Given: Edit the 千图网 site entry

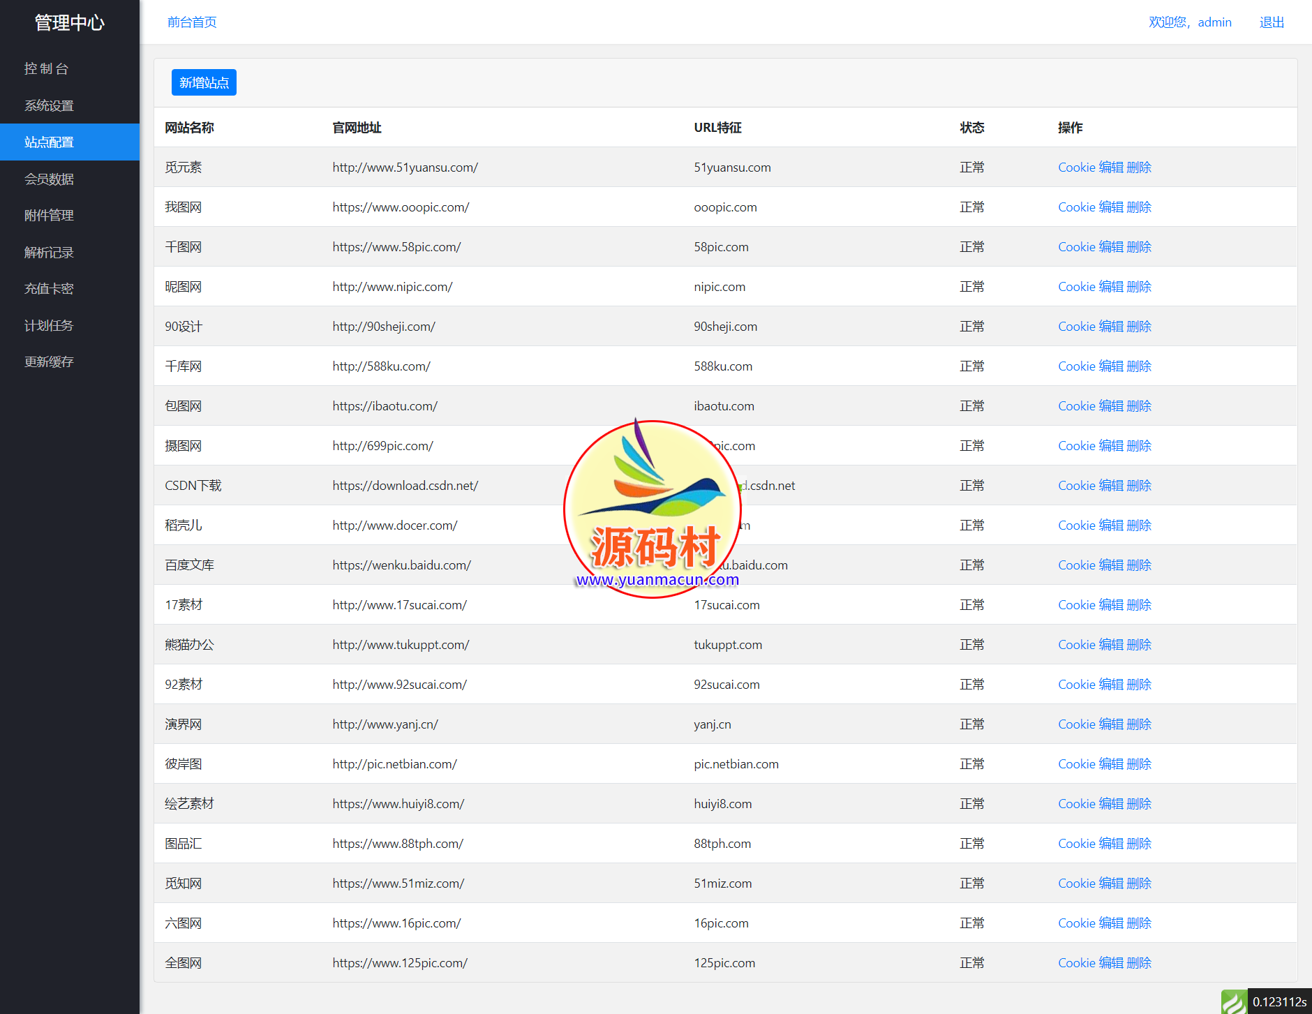Looking at the screenshot, I should click(x=1111, y=247).
